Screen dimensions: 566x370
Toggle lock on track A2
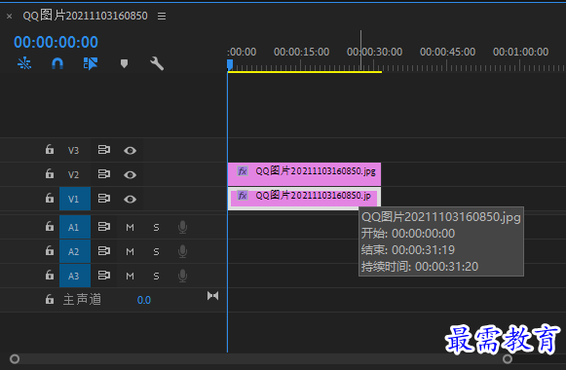click(50, 250)
